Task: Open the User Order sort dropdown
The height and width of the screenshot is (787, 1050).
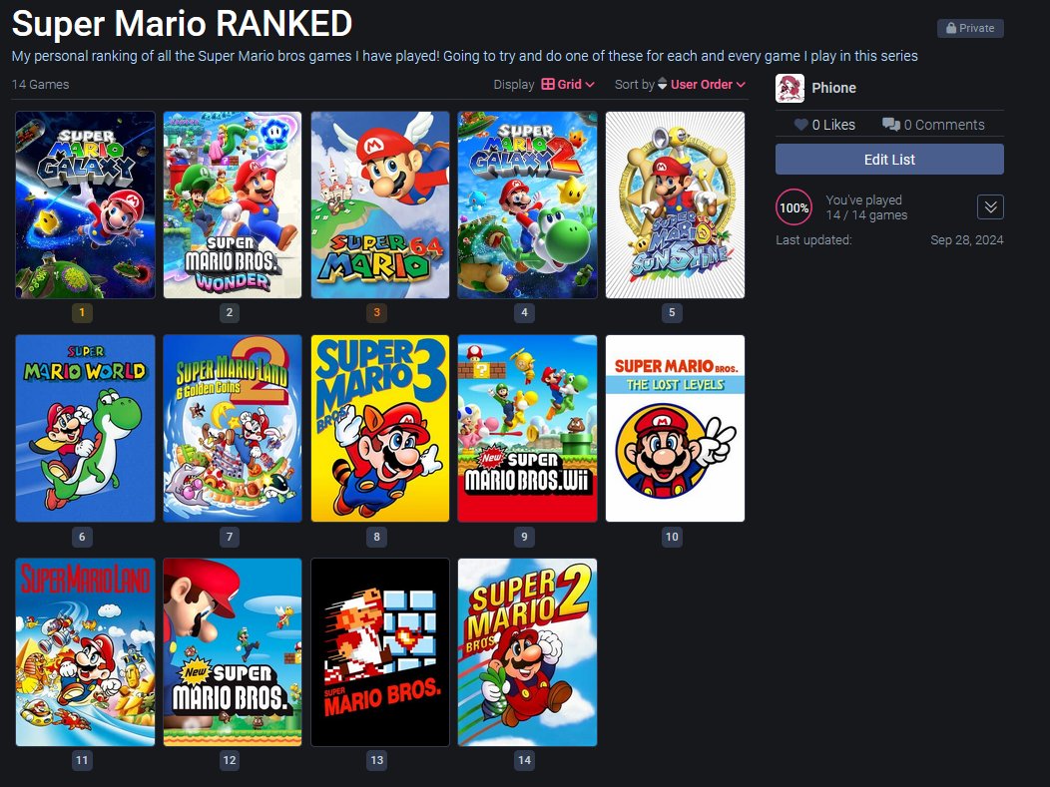Action: (x=708, y=85)
